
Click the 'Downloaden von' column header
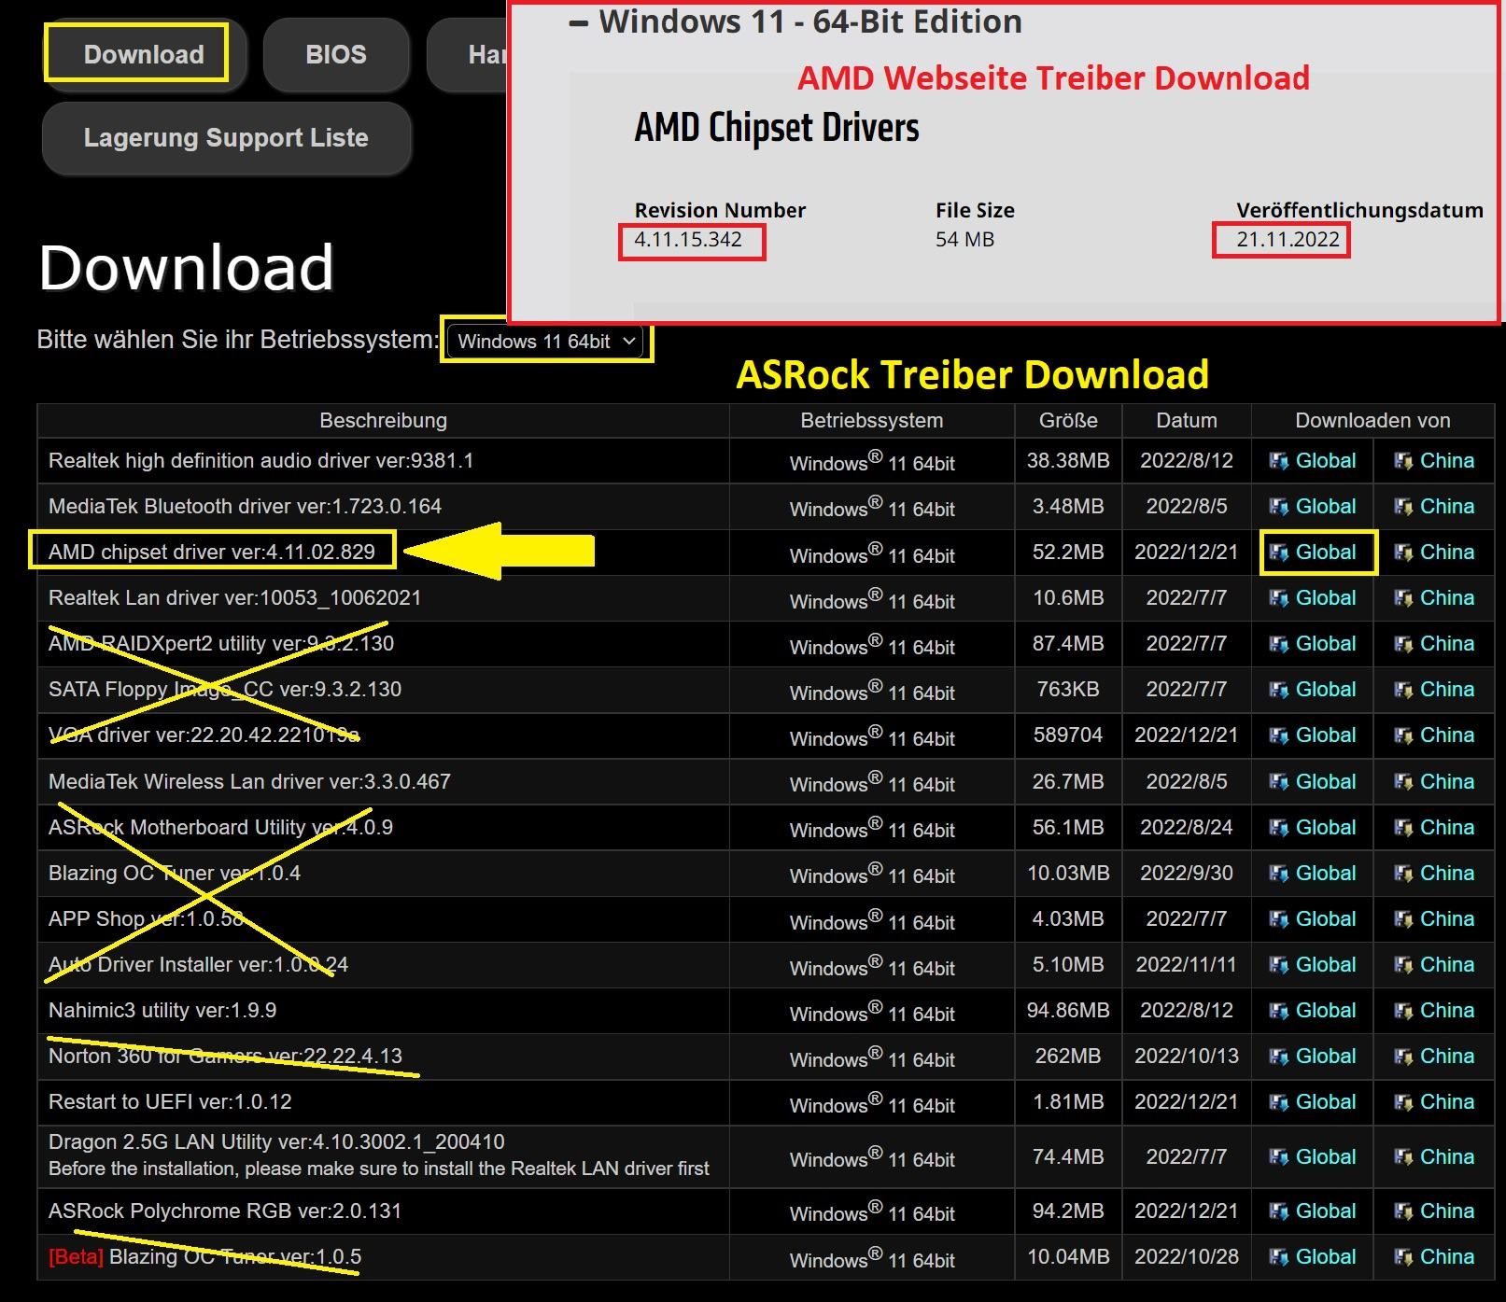(1372, 421)
